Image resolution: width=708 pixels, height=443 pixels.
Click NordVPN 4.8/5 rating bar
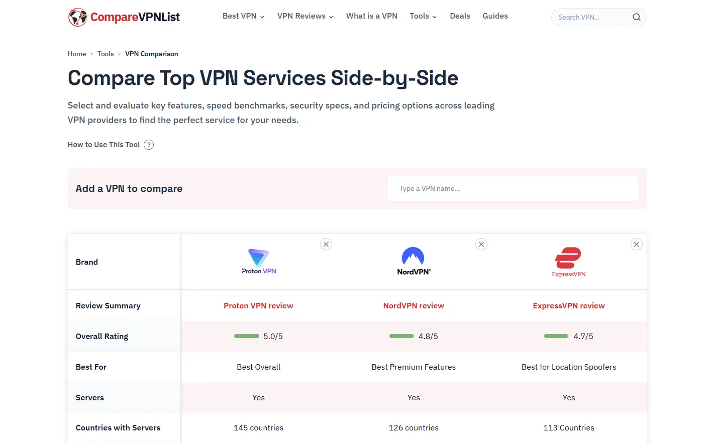coord(401,336)
